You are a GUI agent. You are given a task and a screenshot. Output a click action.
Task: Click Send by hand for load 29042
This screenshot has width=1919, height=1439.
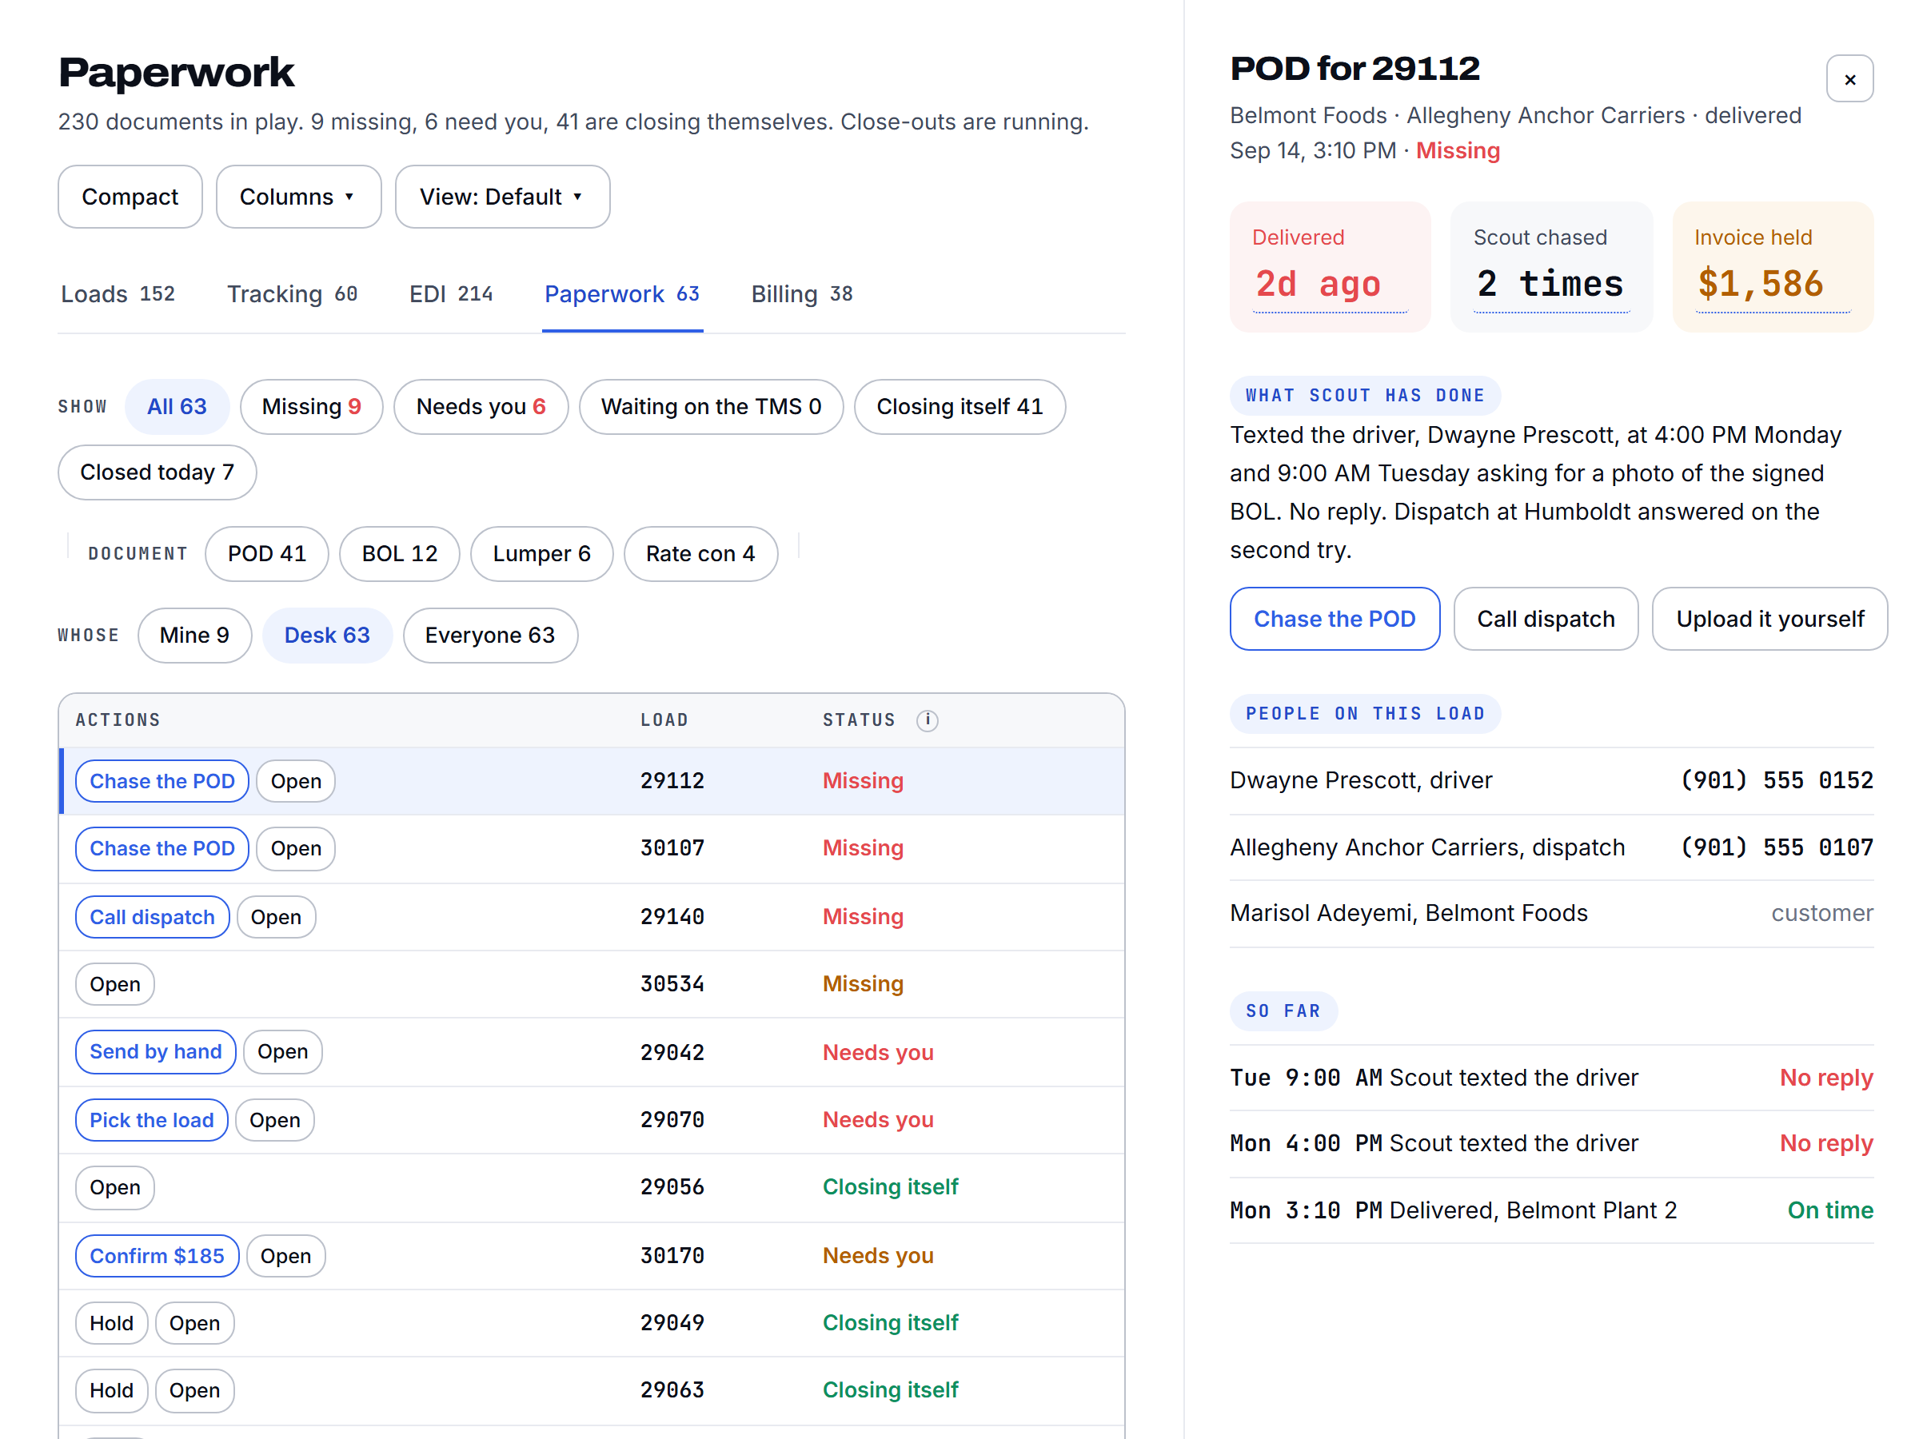pyautogui.click(x=156, y=1052)
